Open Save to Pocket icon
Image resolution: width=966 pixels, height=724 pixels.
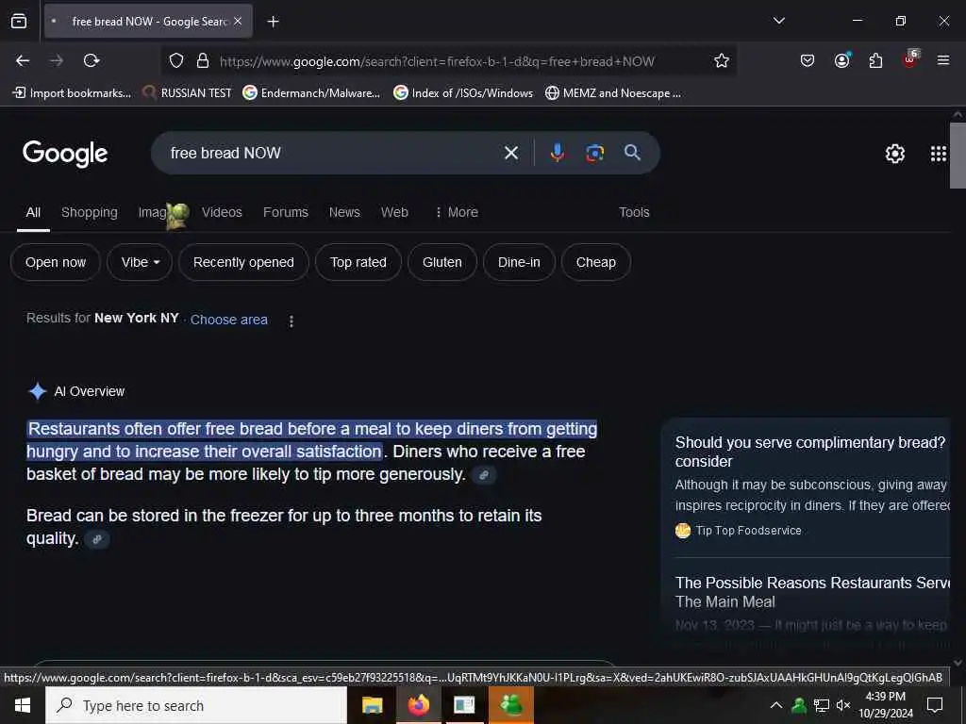(808, 60)
